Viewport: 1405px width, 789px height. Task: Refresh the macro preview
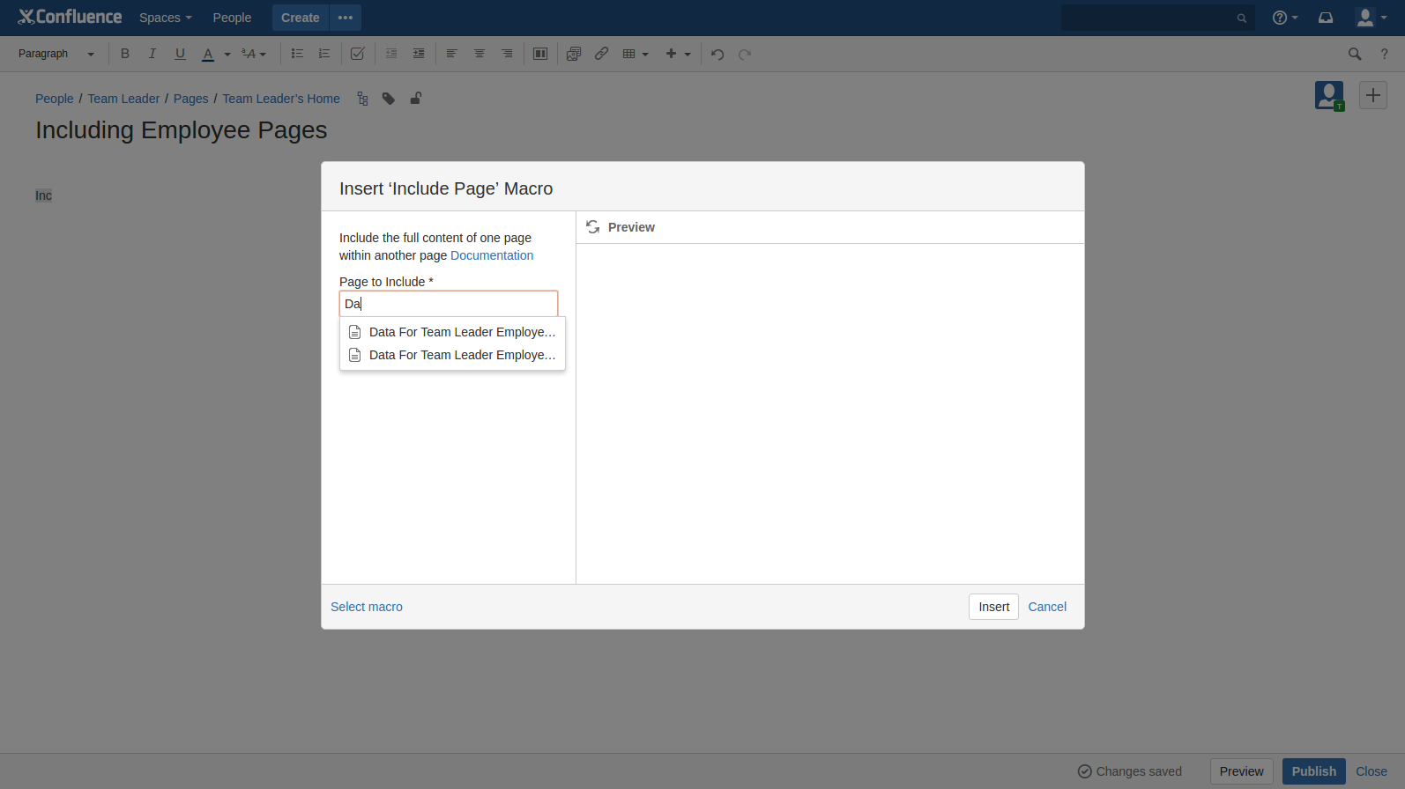593,227
